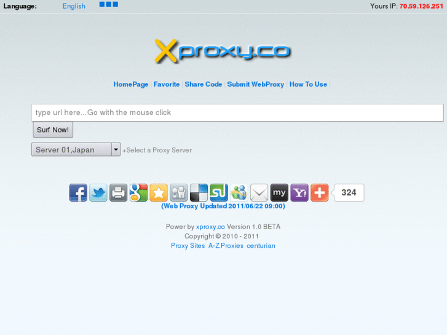Click the blue squares next to English
The image size is (447, 335).
[109, 4]
